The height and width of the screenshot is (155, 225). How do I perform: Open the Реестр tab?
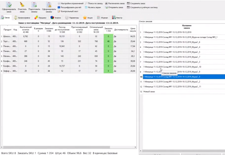[x=117, y=18]
